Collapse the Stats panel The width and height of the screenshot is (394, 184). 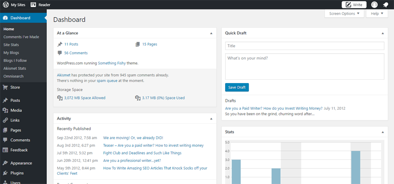(383, 132)
